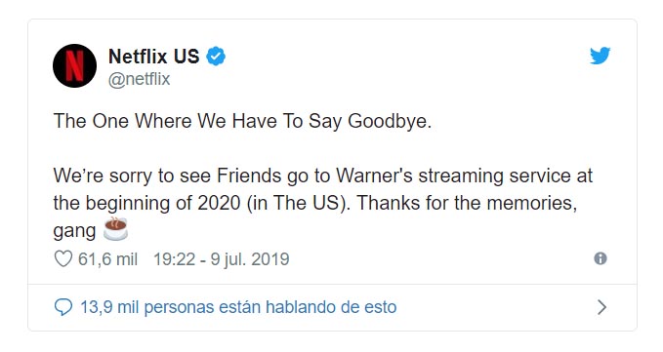Open the 19:22 - 9 jul. 2019 timestamp

(221, 259)
